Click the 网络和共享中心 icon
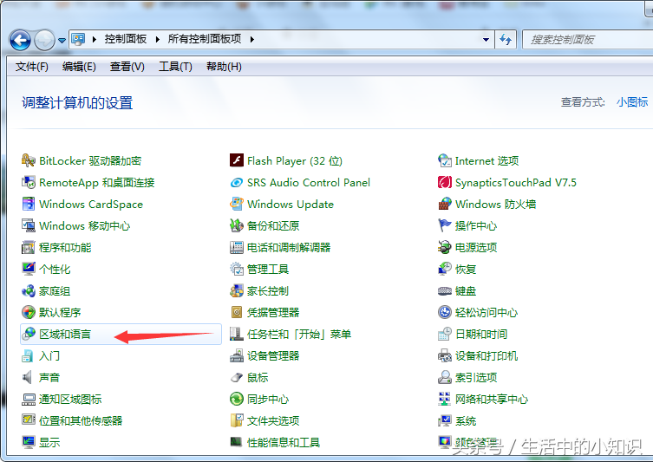The height and width of the screenshot is (462, 653). [x=445, y=399]
